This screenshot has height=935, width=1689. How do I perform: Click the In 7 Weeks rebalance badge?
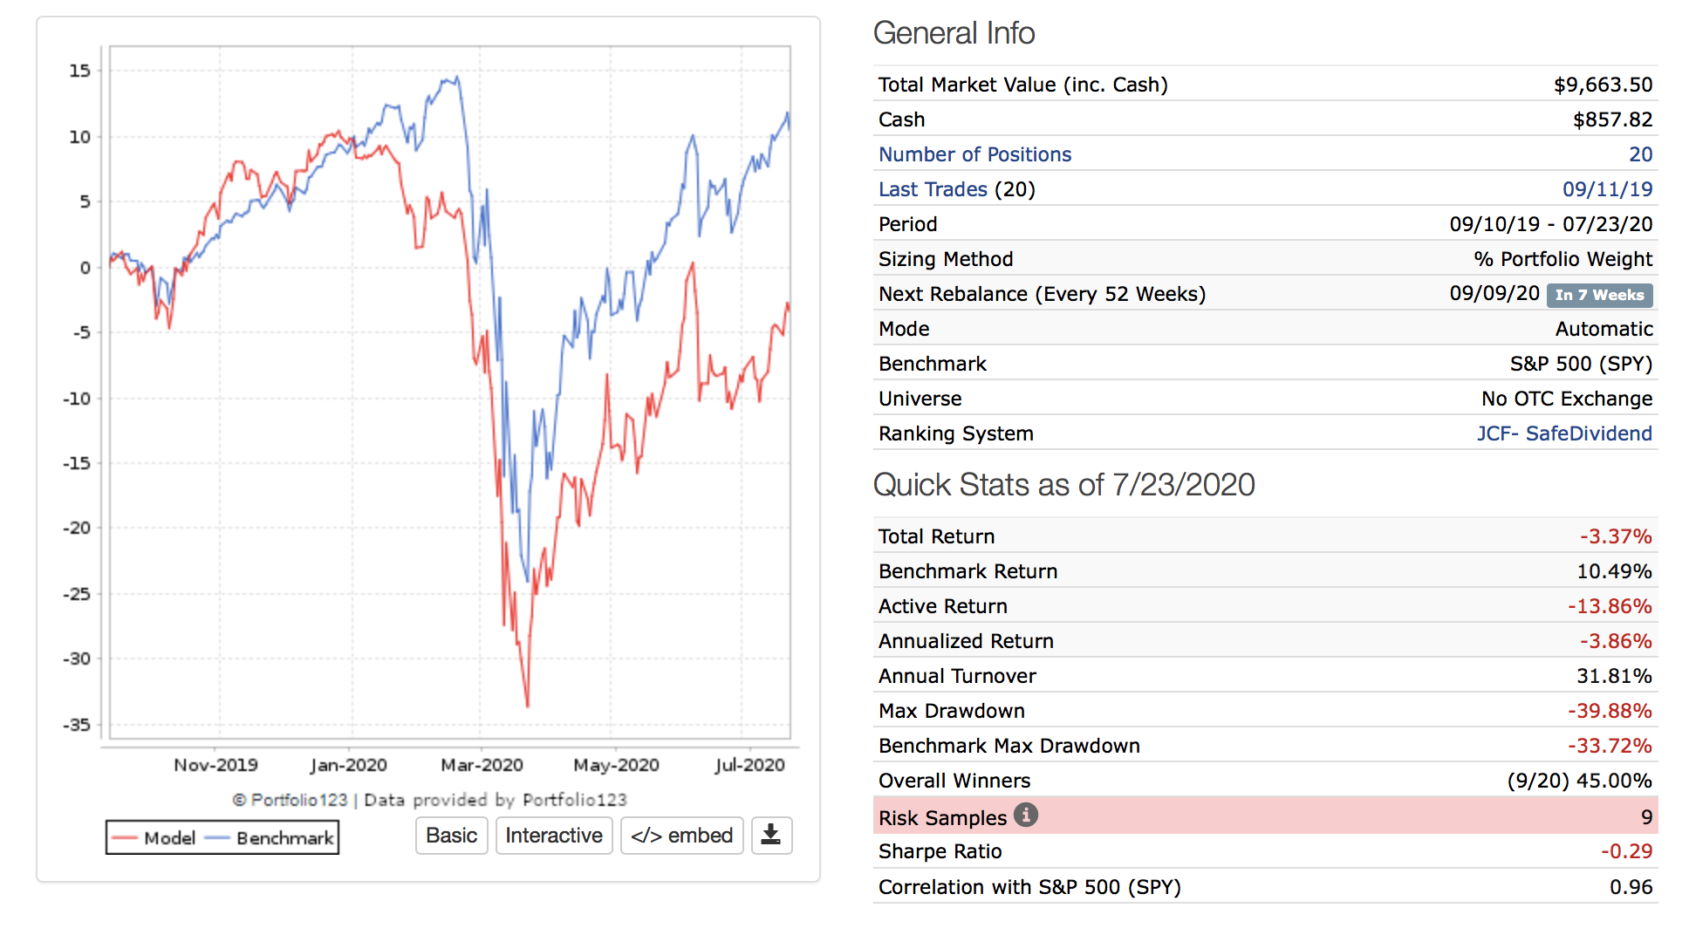[x=1599, y=295]
